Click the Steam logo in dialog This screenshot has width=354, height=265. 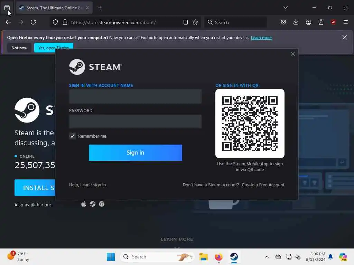tap(96, 67)
